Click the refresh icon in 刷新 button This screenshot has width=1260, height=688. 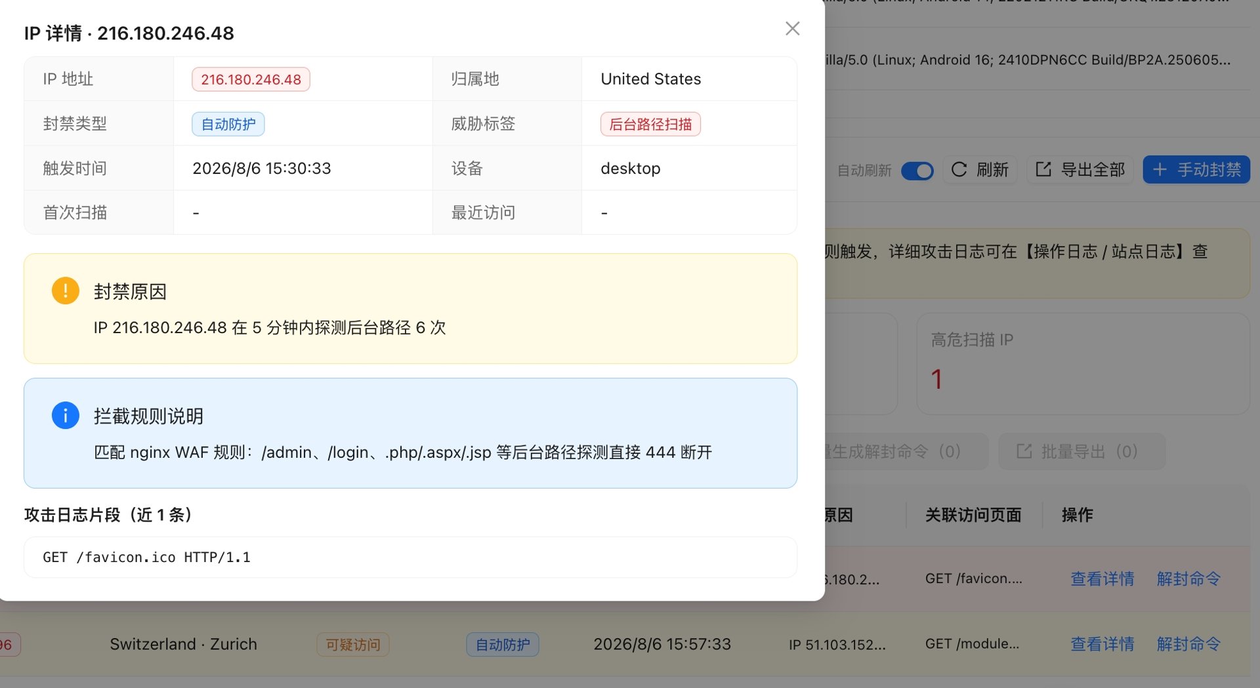pos(959,170)
